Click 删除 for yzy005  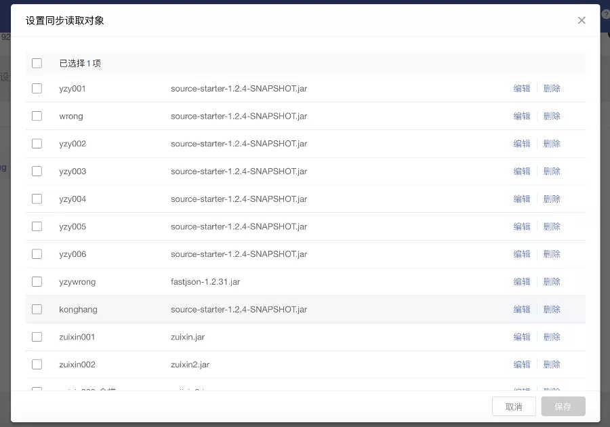tap(552, 226)
